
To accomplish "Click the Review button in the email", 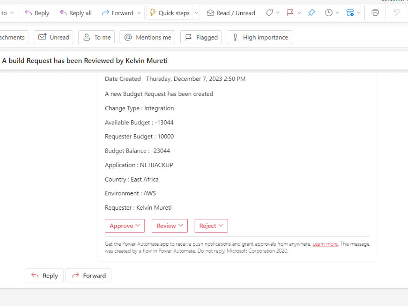I will click(170, 226).
